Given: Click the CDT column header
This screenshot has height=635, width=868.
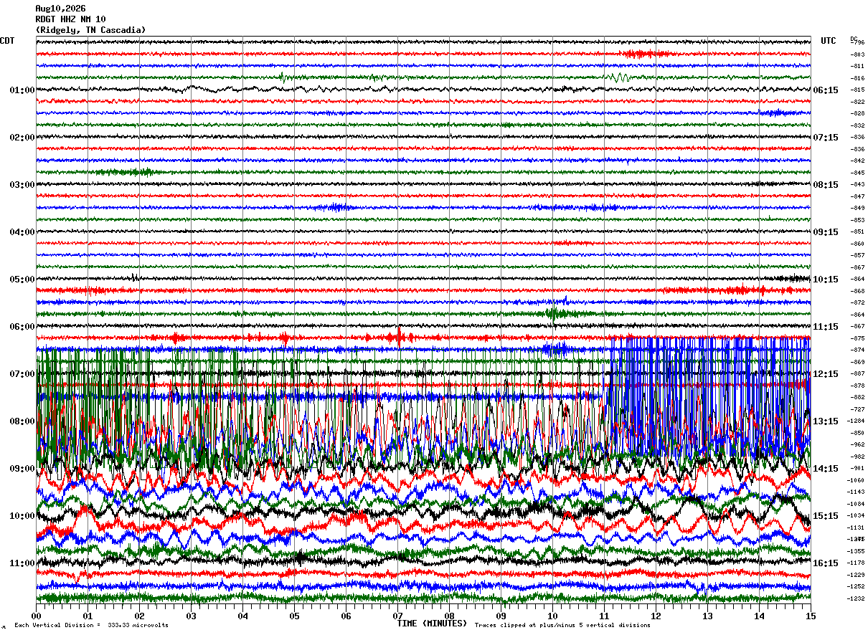Looking at the screenshot, I should click(7, 41).
